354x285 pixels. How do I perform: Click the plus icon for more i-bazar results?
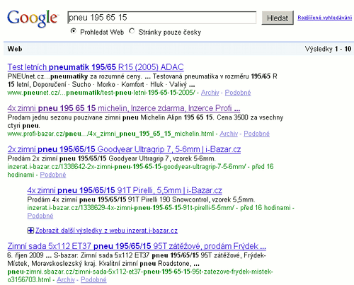point(30,231)
